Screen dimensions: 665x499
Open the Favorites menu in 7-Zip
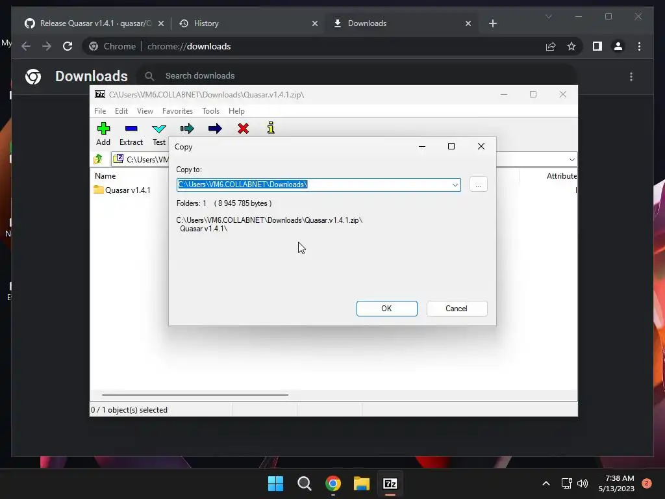point(177,110)
